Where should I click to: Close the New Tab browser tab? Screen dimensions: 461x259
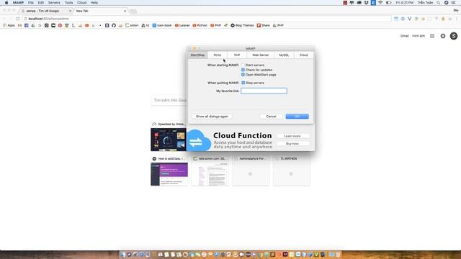point(125,11)
